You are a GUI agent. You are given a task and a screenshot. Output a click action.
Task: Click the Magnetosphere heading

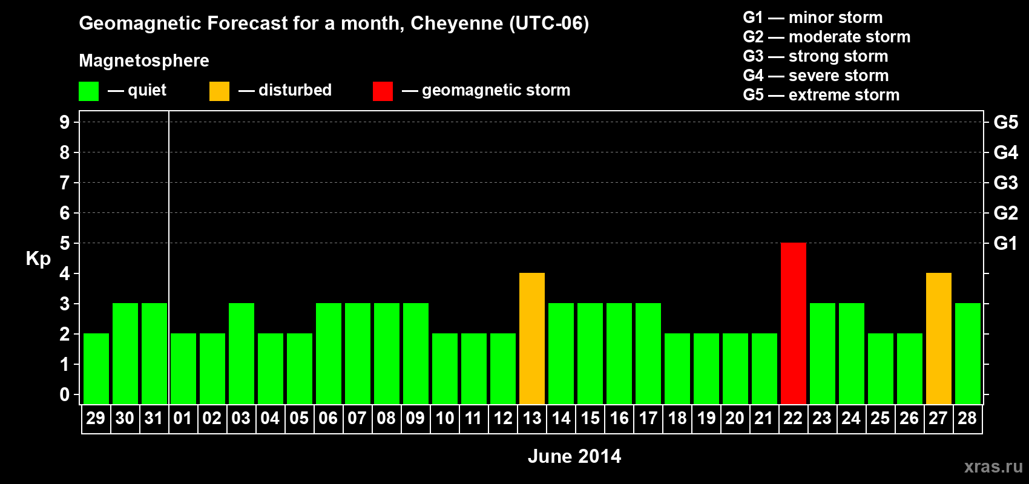(x=144, y=60)
